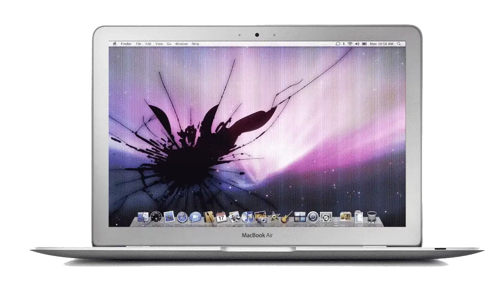Open Finder from the dock
Screen dimensions: 502x282
pos(143,217)
